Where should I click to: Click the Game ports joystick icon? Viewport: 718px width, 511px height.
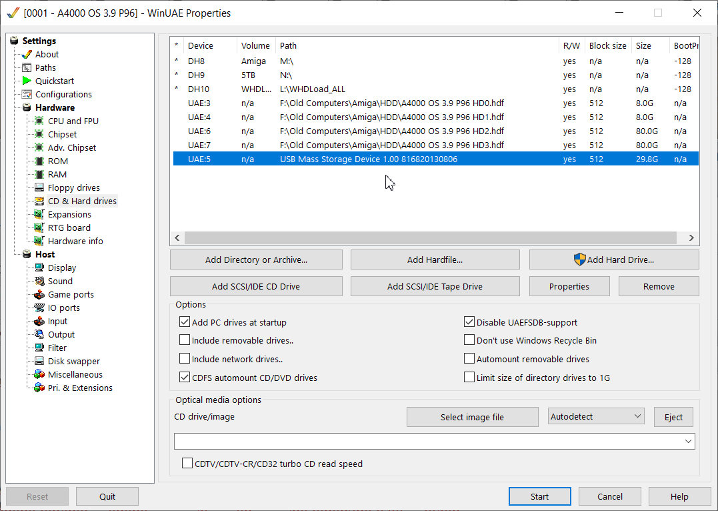[39, 294]
